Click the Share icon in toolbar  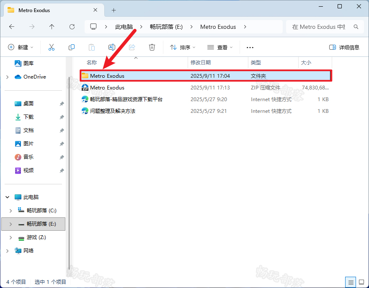132,47
